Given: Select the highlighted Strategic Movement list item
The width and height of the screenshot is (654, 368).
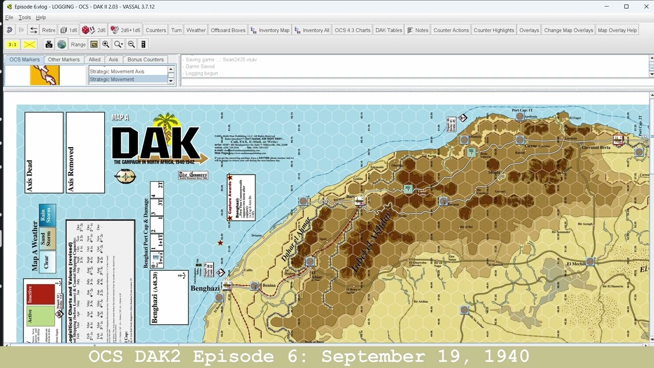Looking at the screenshot, I should coord(128,79).
